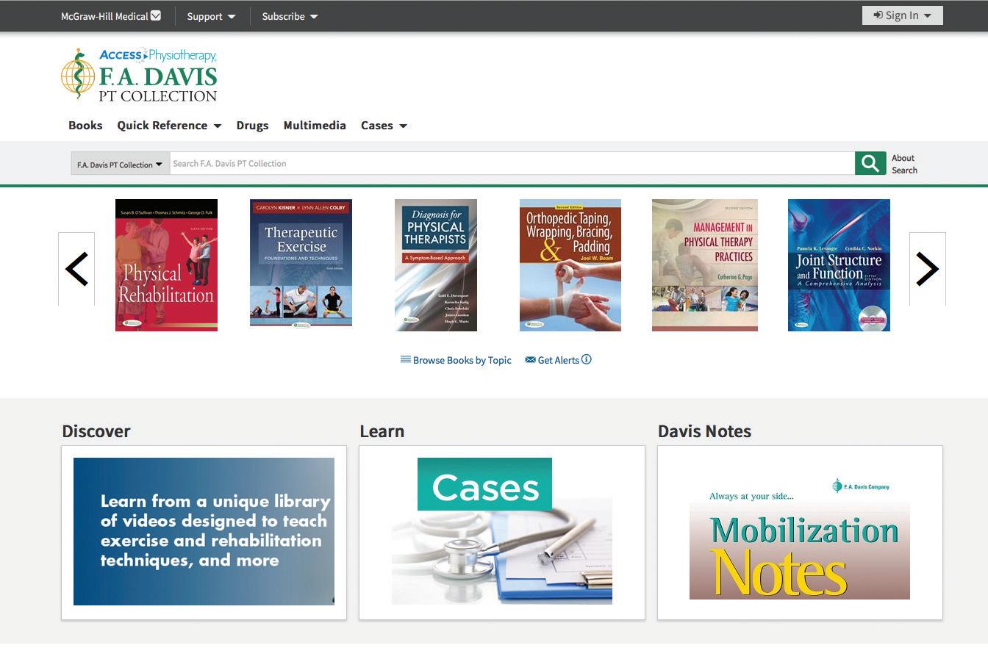Open Joint Structure and Function book cover

pyautogui.click(x=839, y=265)
